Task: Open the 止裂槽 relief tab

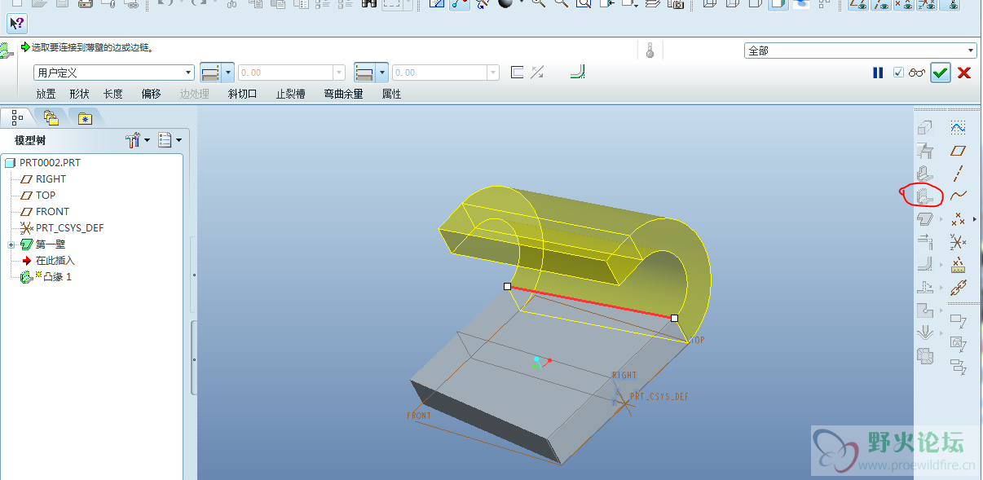Action: tap(290, 94)
